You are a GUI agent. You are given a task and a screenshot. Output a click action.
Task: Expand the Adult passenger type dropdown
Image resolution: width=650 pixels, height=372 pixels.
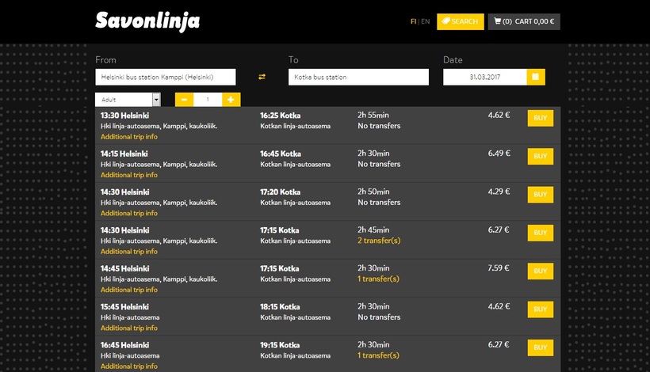pos(155,100)
